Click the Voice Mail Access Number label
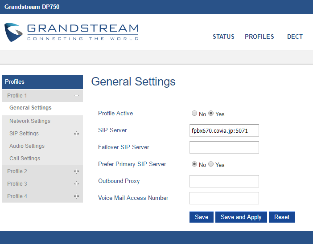This screenshot has width=313, height=244. click(133, 198)
